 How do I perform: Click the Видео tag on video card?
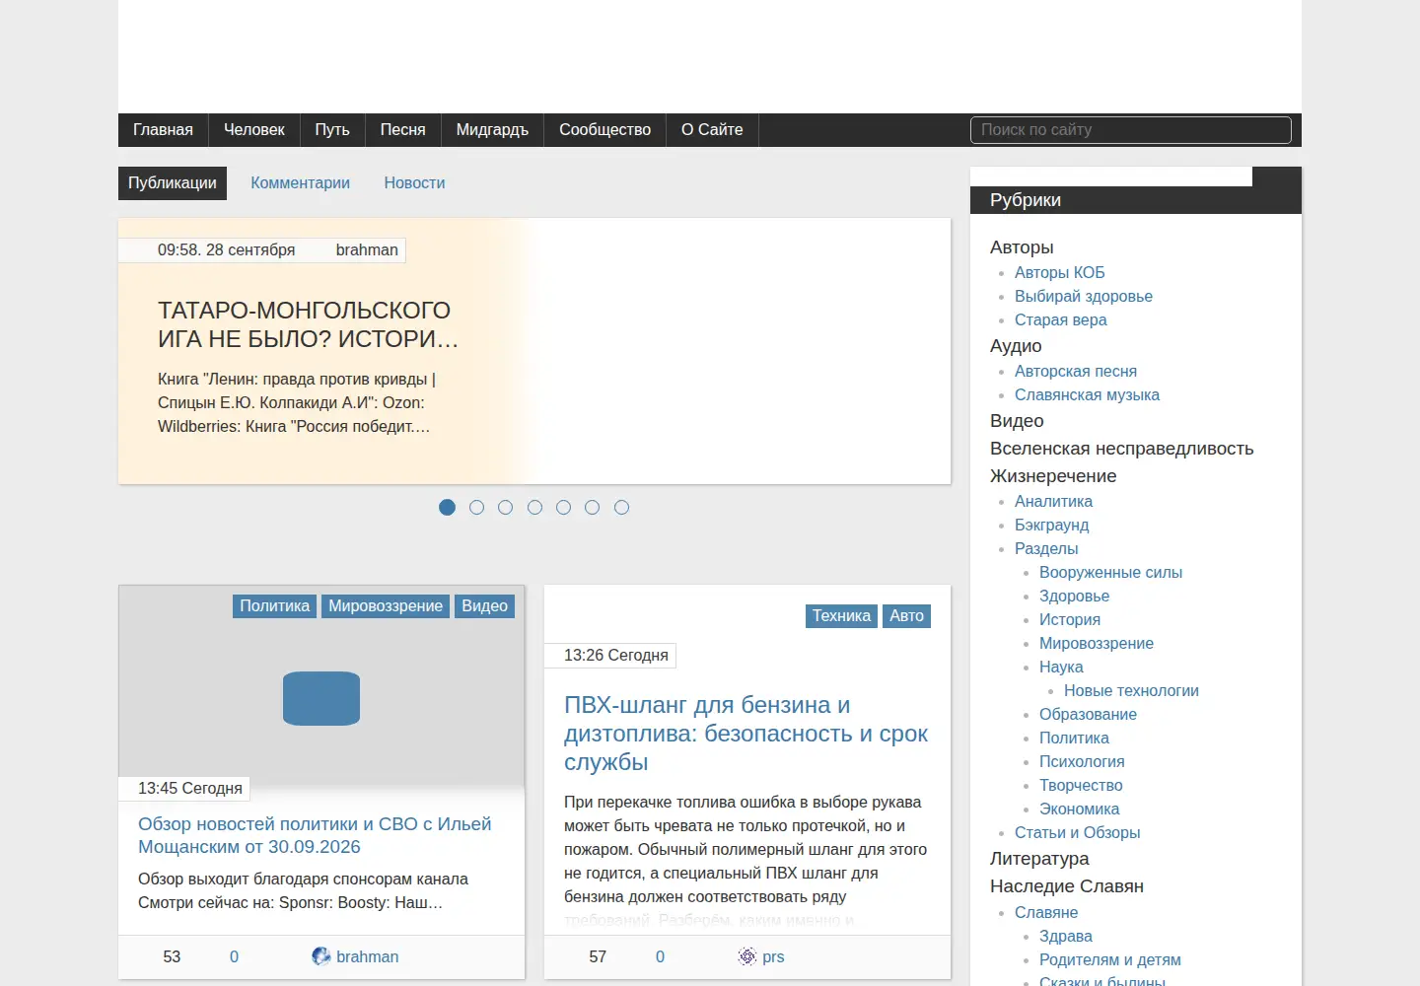(x=484, y=606)
